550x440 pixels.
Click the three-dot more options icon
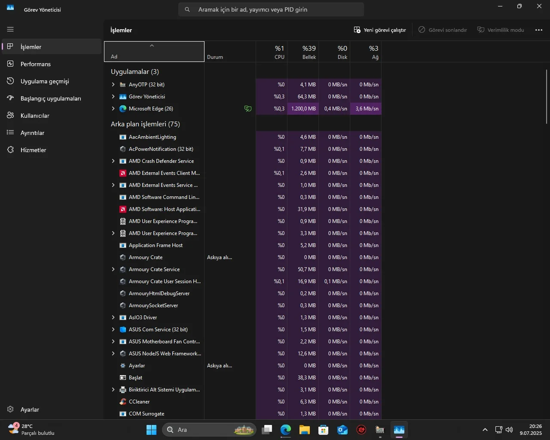point(539,30)
